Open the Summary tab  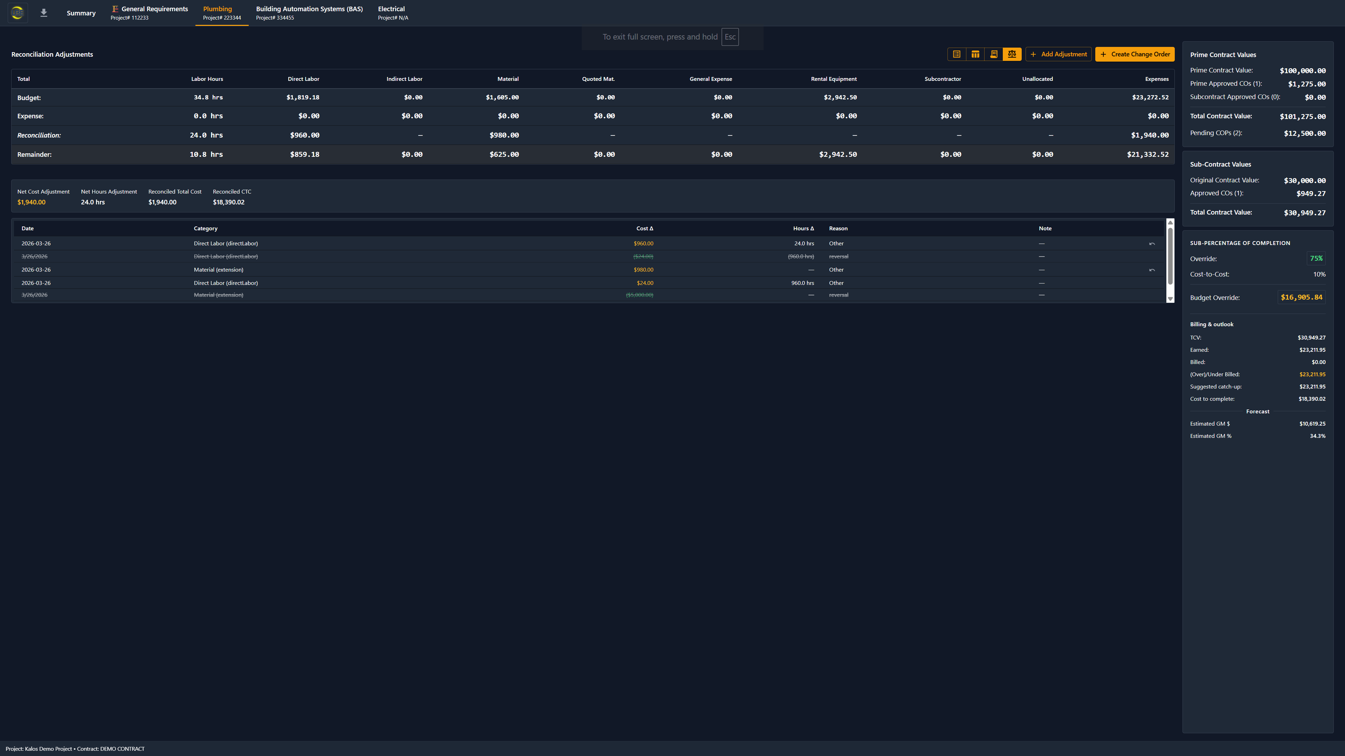(81, 13)
